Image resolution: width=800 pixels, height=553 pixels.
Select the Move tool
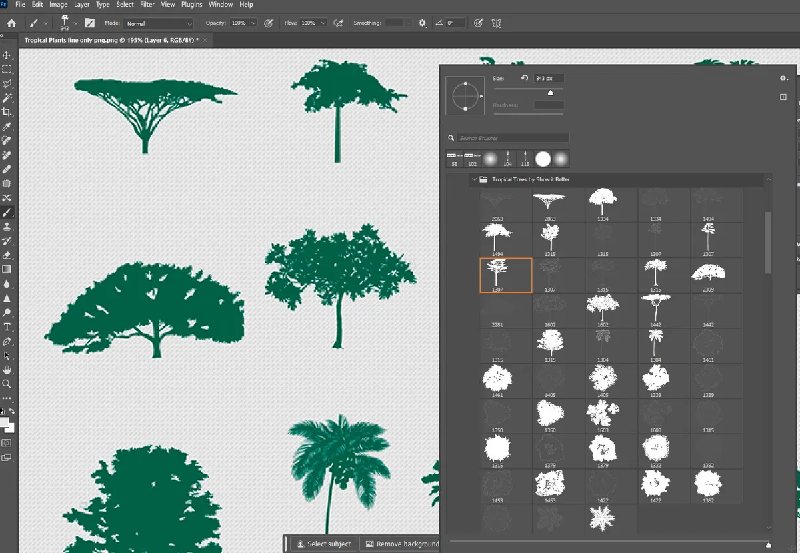tap(7, 55)
